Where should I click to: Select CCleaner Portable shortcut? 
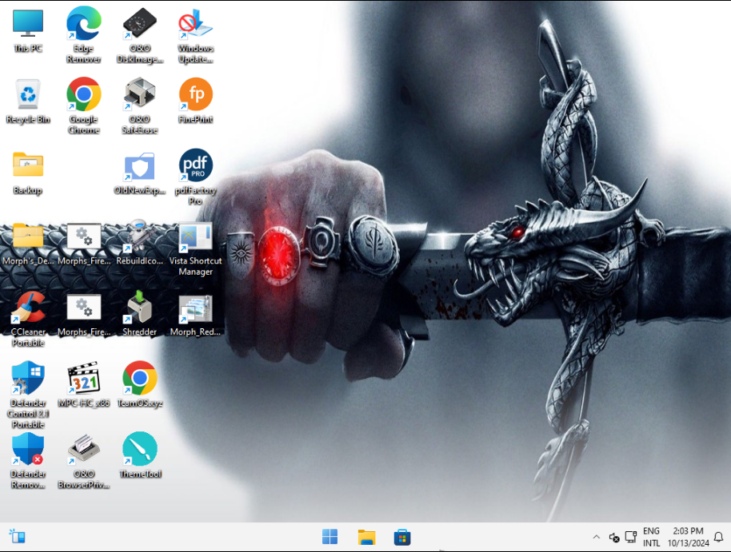pyautogui.click(x=28, y=319)
